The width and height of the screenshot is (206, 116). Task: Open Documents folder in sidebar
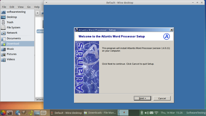pyautogui.click(x=17, y=38)
